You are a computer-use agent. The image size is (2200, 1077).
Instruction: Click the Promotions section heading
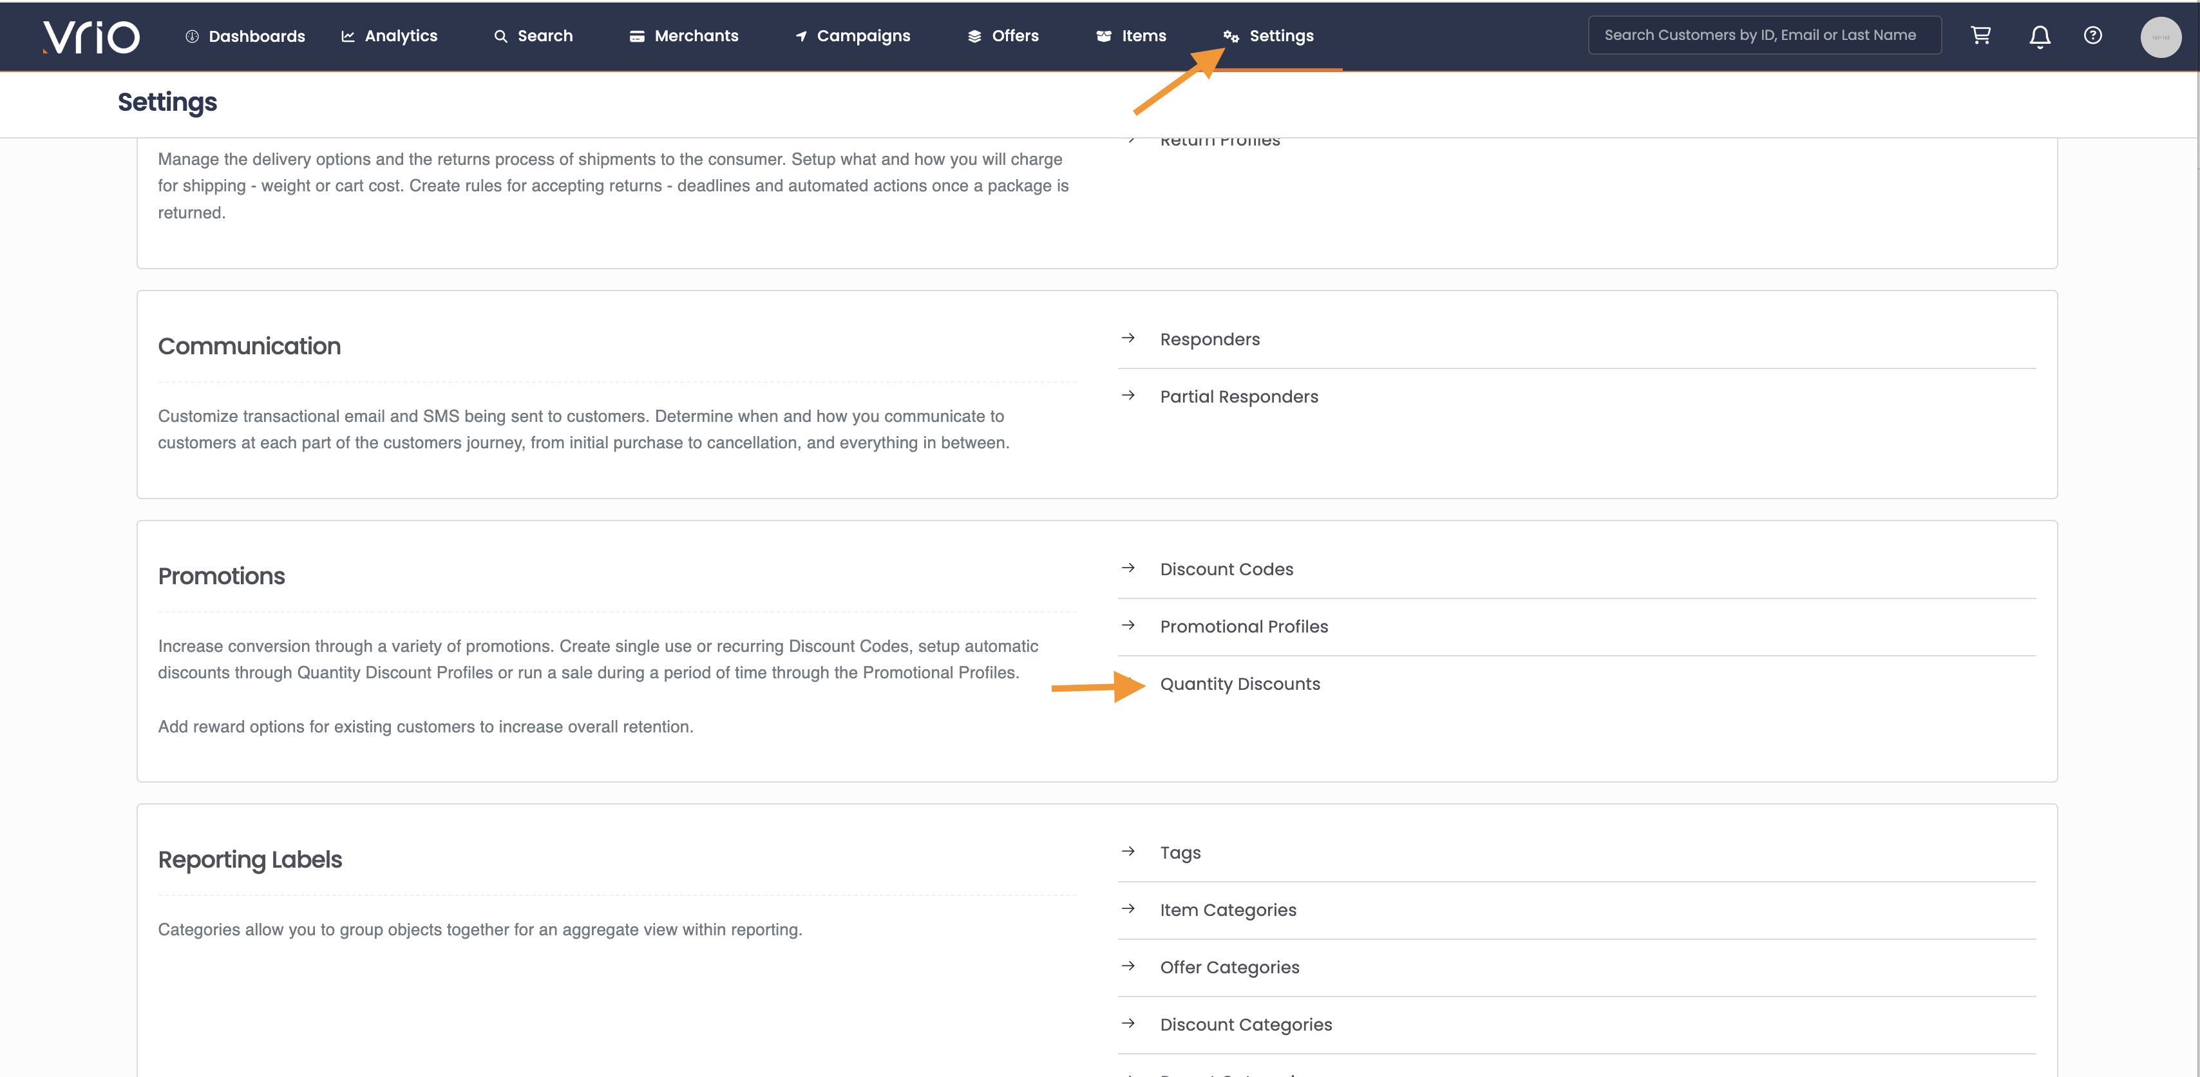pyautogui.click(x=221, y=577)
